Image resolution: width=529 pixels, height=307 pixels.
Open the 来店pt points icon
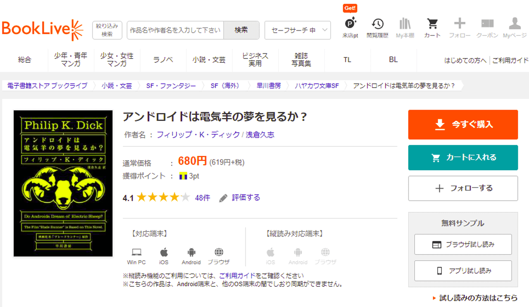(x=350, y=24)
